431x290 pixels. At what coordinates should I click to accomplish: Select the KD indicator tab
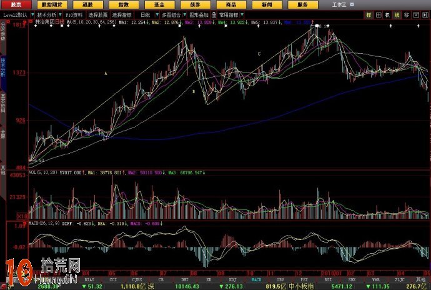pyautogui.click(x=209, y=279)
